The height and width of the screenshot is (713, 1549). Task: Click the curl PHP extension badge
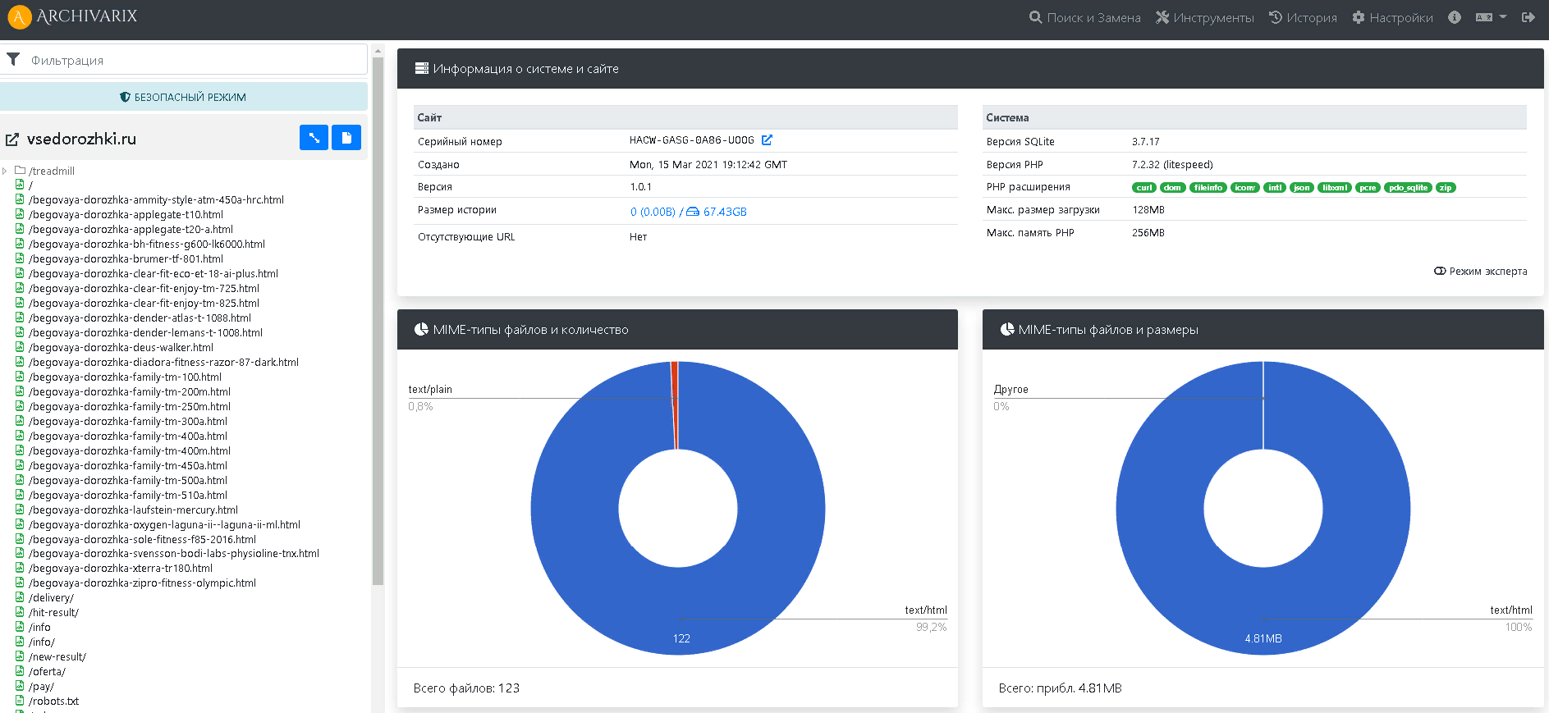(1143, 188)
